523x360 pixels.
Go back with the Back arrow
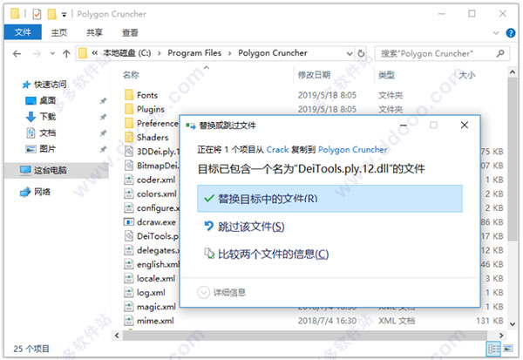pos(17,53)
